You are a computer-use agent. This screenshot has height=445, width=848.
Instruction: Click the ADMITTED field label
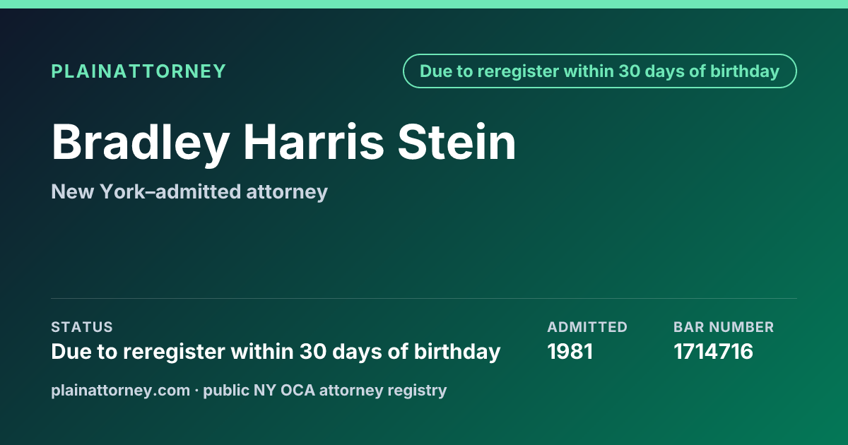587,327
